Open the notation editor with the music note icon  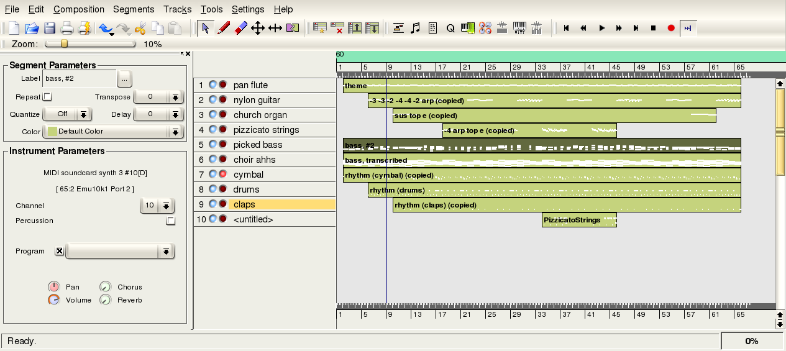pyautogui.click(x=416, y=28)
